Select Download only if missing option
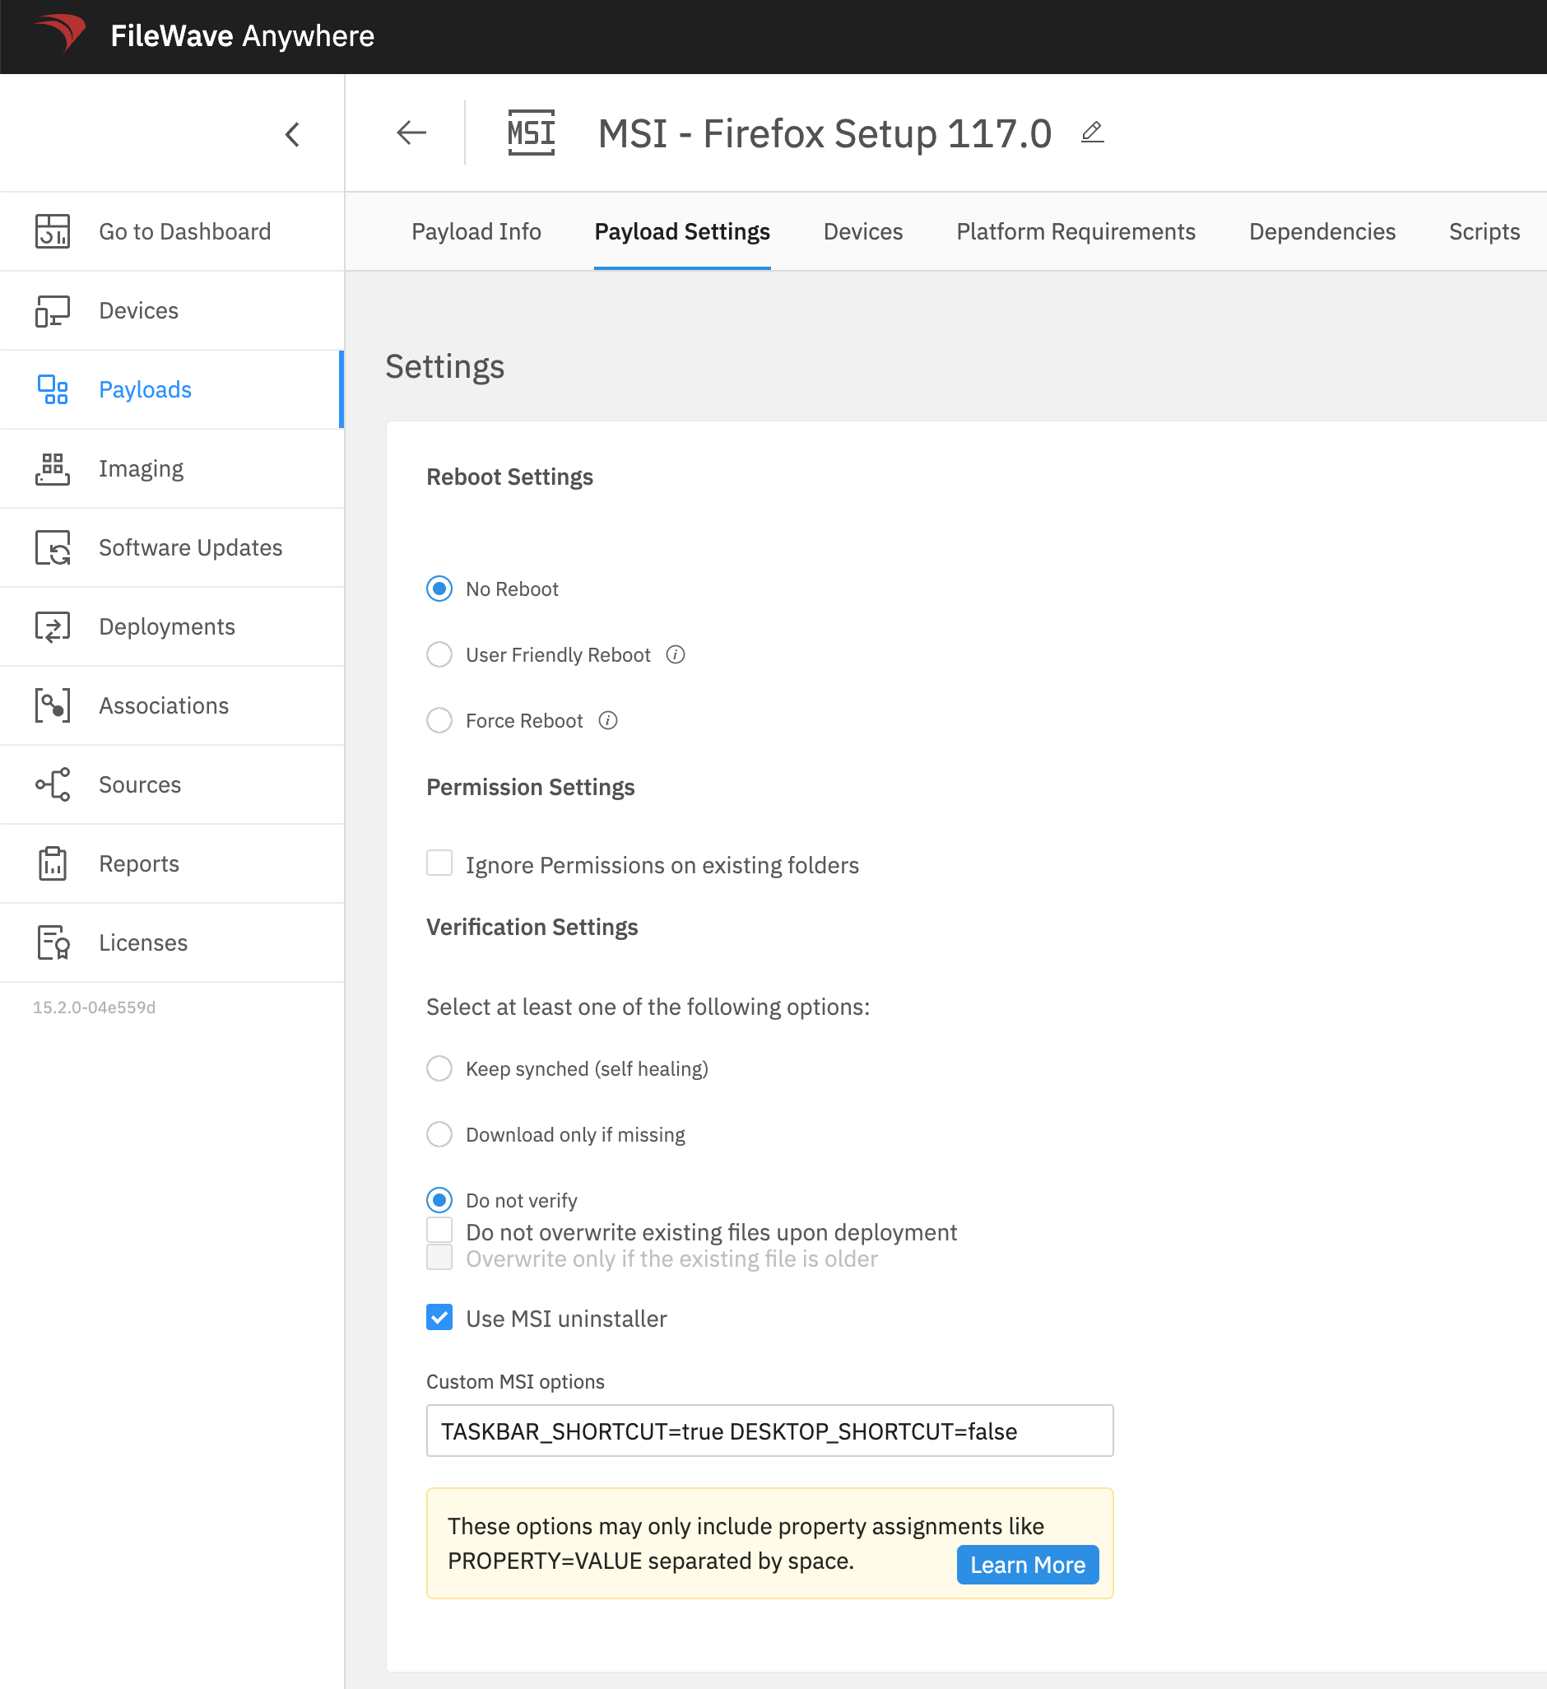Viewport: 1547px width, 1689px height. point(439,1134)
